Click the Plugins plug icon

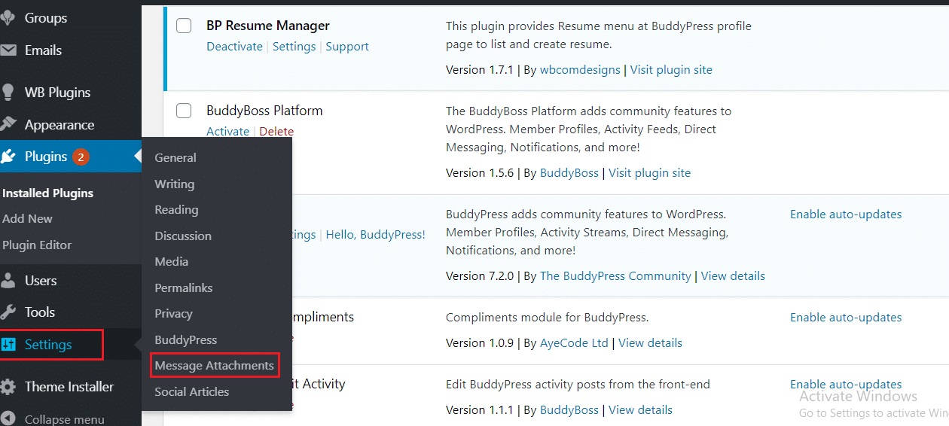(x=8, y=157)
